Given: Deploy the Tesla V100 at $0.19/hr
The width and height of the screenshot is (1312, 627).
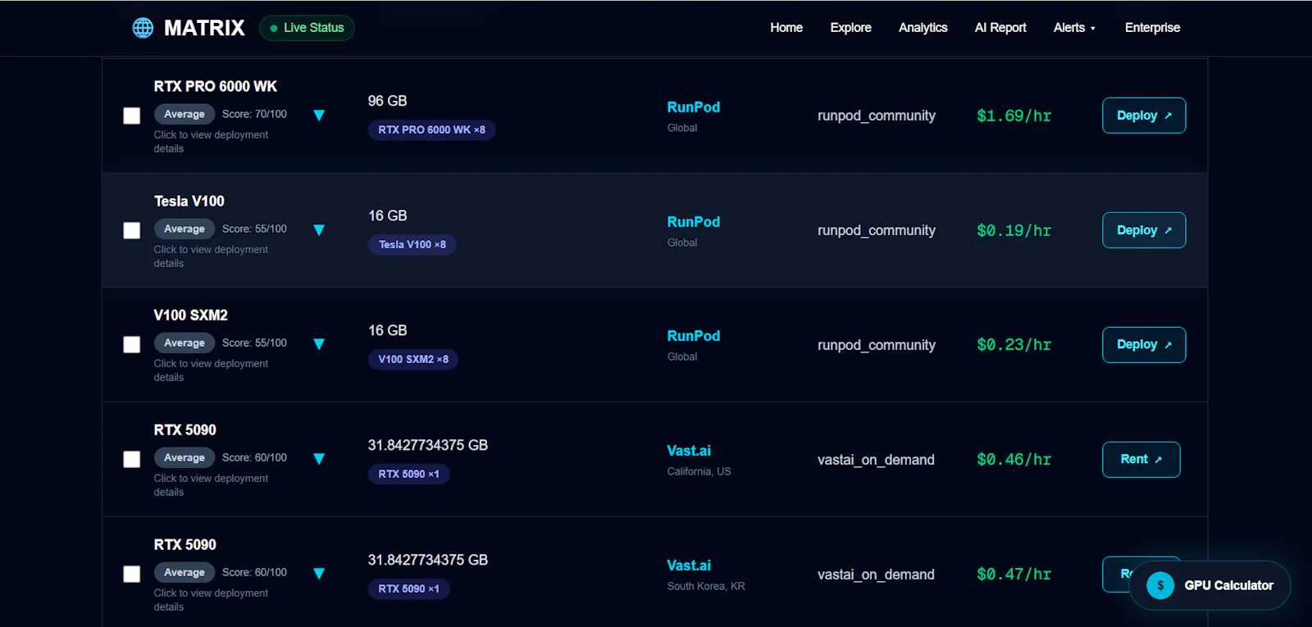Looking at the screenshot, I should tap(1144, 230).
